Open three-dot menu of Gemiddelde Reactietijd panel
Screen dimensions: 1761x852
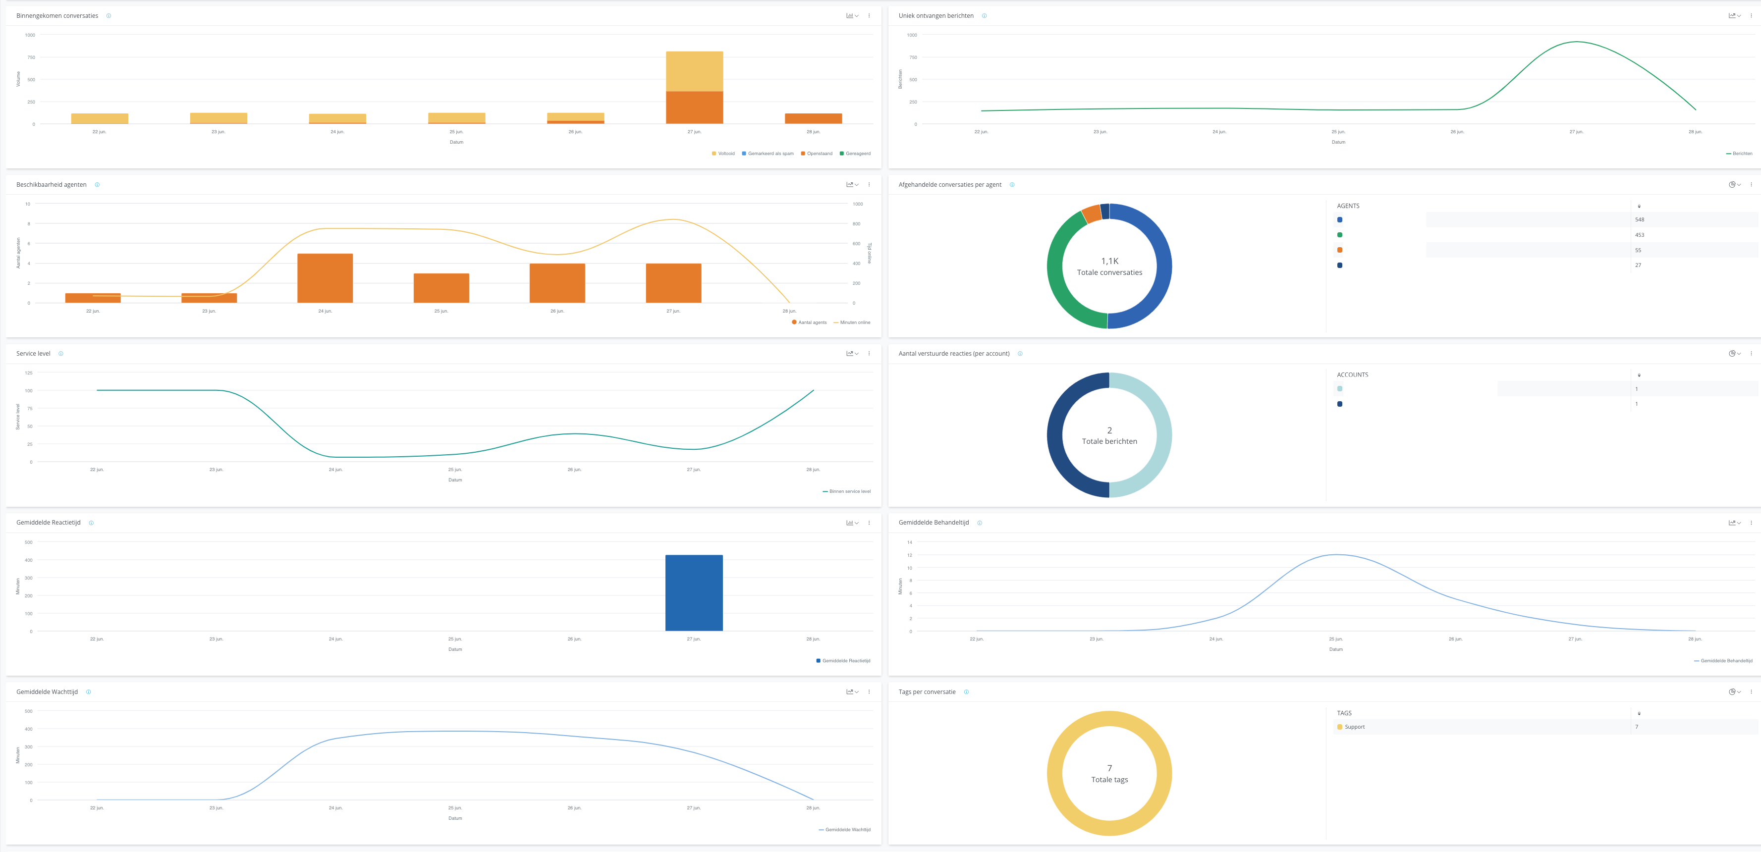coord(869,523)
